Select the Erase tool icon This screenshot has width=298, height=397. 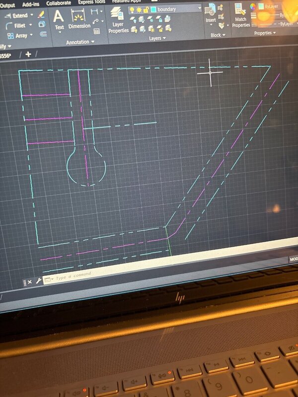pos(41,14)
